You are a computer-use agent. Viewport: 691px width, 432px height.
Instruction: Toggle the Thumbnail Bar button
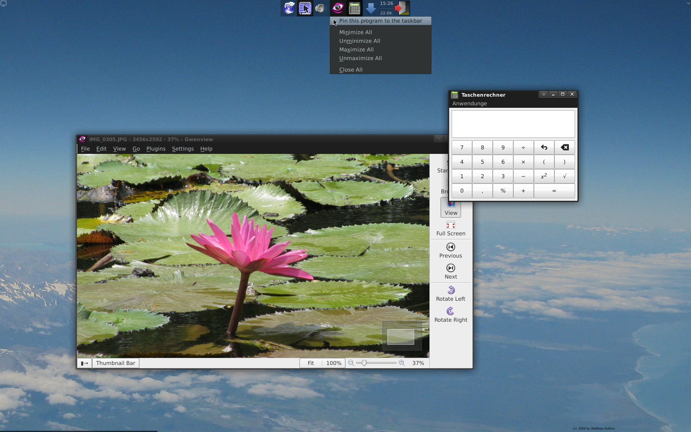[x=115, y=363]
